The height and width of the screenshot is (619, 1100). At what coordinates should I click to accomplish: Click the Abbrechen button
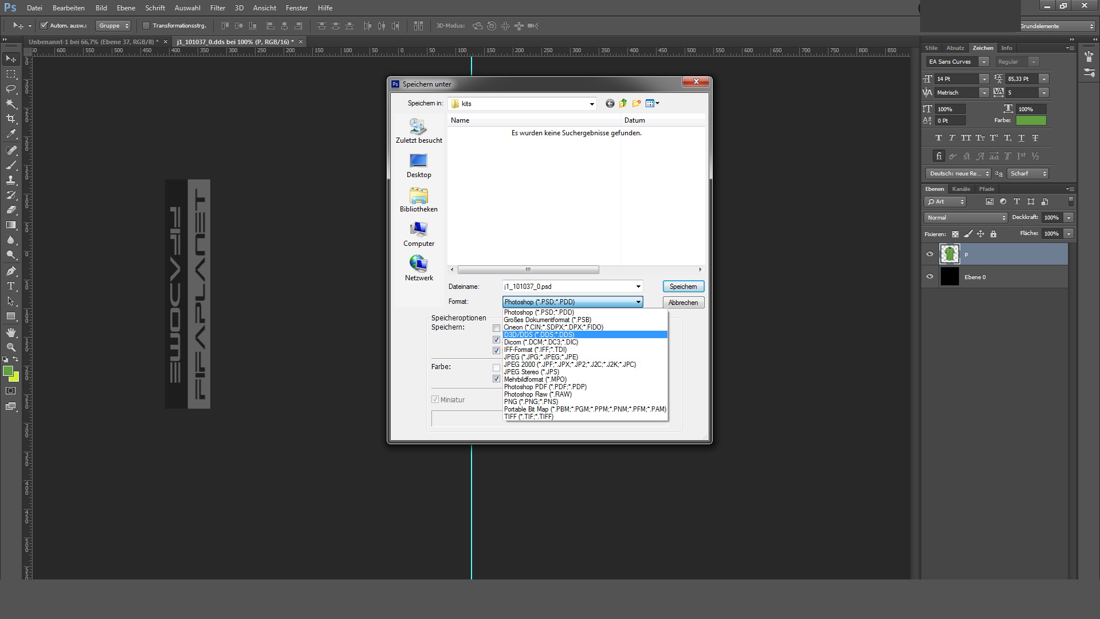683,303
